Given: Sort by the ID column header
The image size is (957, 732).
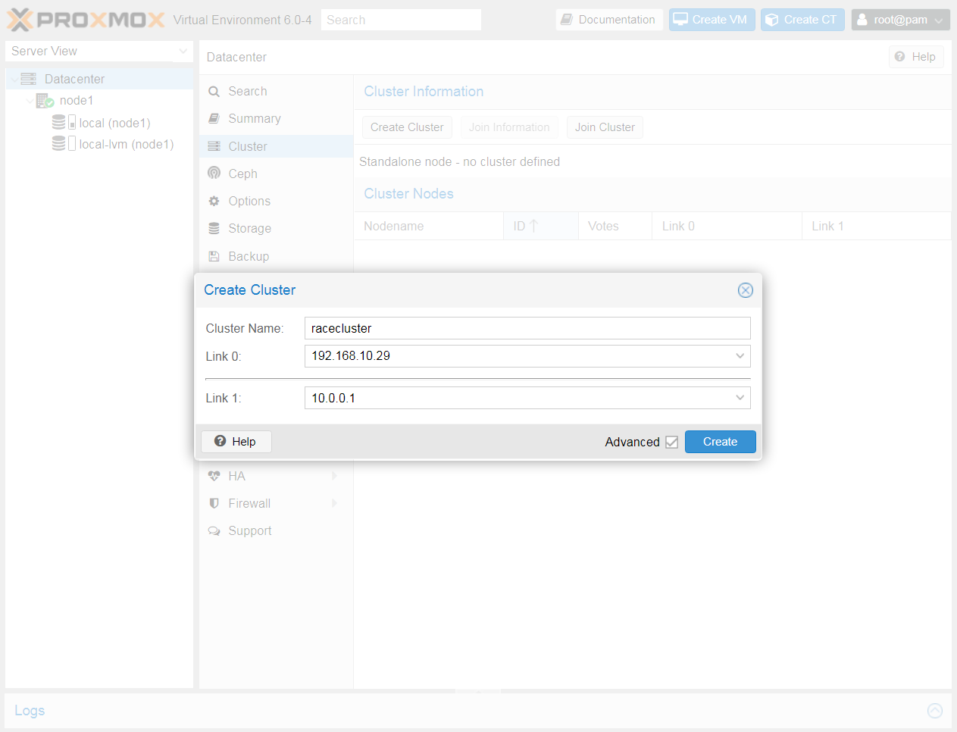Looking at the screenshot, I should [540, 226].
